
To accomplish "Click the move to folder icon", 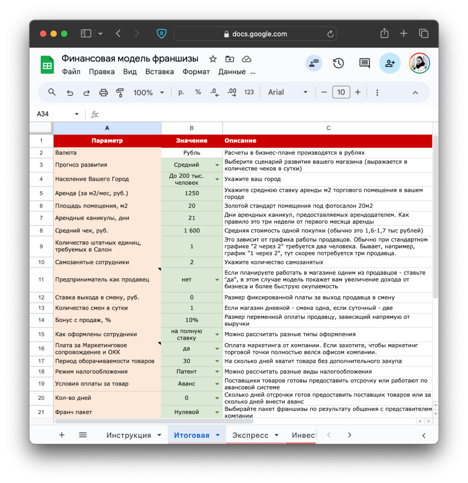I will [230, 59].
